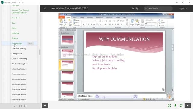Click the PowerPoint File tab
This screenshot has width=193, height=109.
point(62,17)
